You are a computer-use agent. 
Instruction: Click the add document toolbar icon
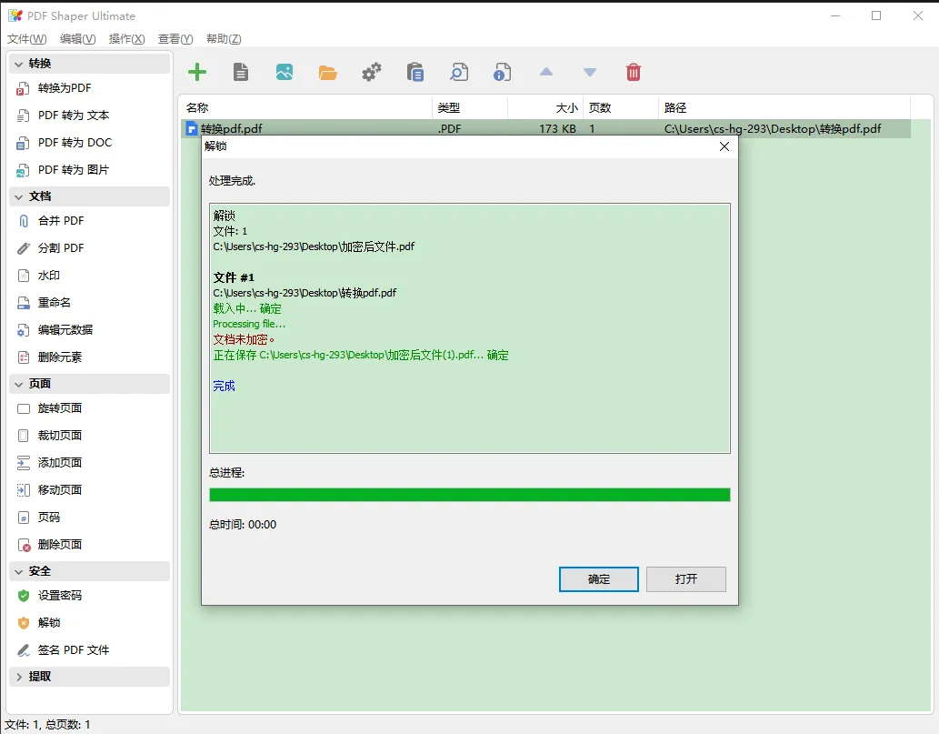(241, 73)
